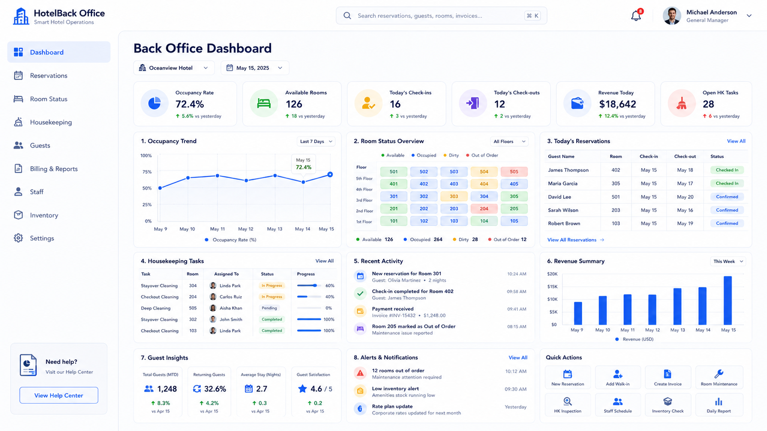Click James Thompson's Checked In status badge
Screen dimensions: 767x431
(x=727, y=170)
